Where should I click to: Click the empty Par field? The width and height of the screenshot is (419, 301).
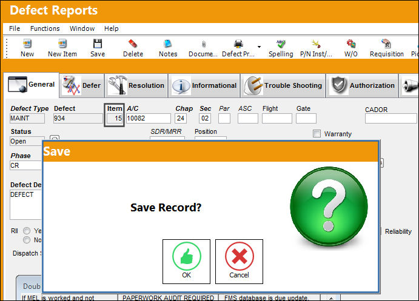[224, 118]
